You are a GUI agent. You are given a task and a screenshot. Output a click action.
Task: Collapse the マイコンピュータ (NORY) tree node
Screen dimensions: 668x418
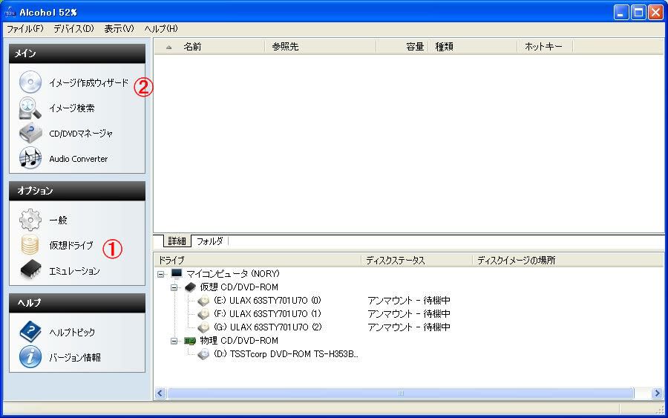click(x=163, y=274)
